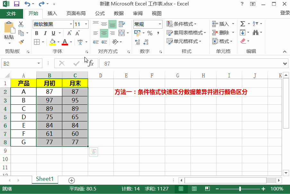Screen dimensions: 290x194
Task: Add a new sheet with plus button
Action: coord(72,180)
